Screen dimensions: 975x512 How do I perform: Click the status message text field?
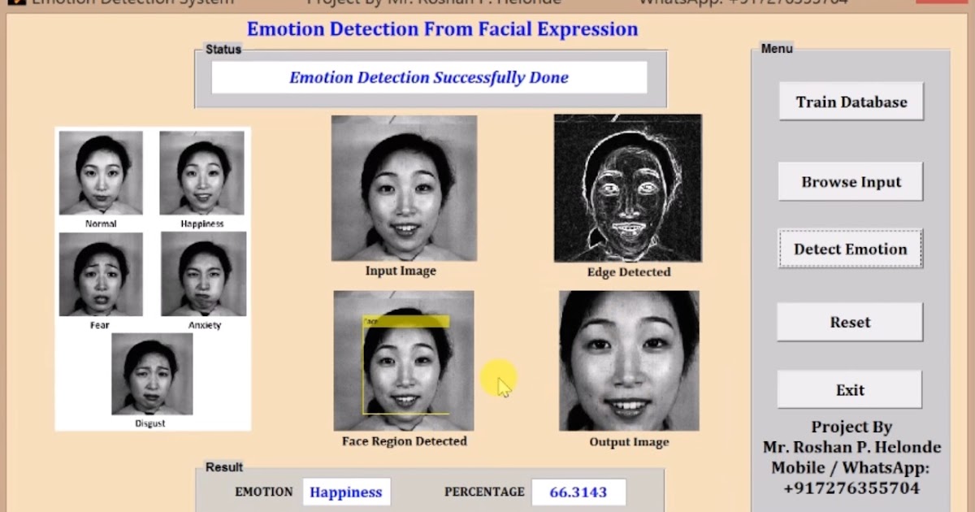point(429,77)
